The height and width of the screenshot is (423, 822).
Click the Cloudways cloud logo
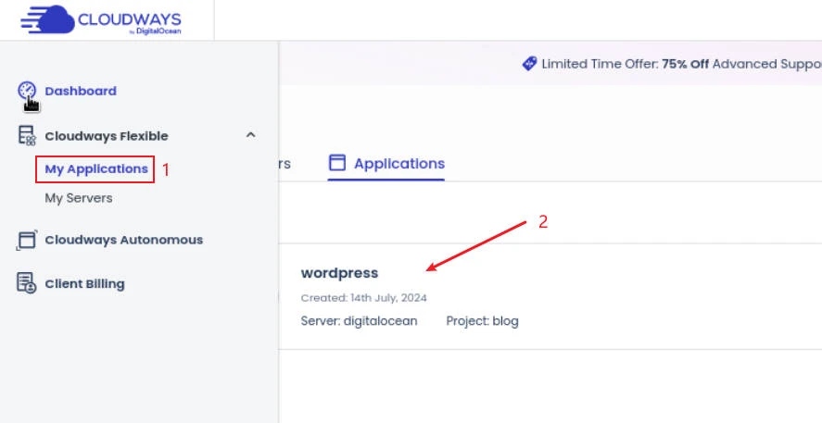click(46, 19)
